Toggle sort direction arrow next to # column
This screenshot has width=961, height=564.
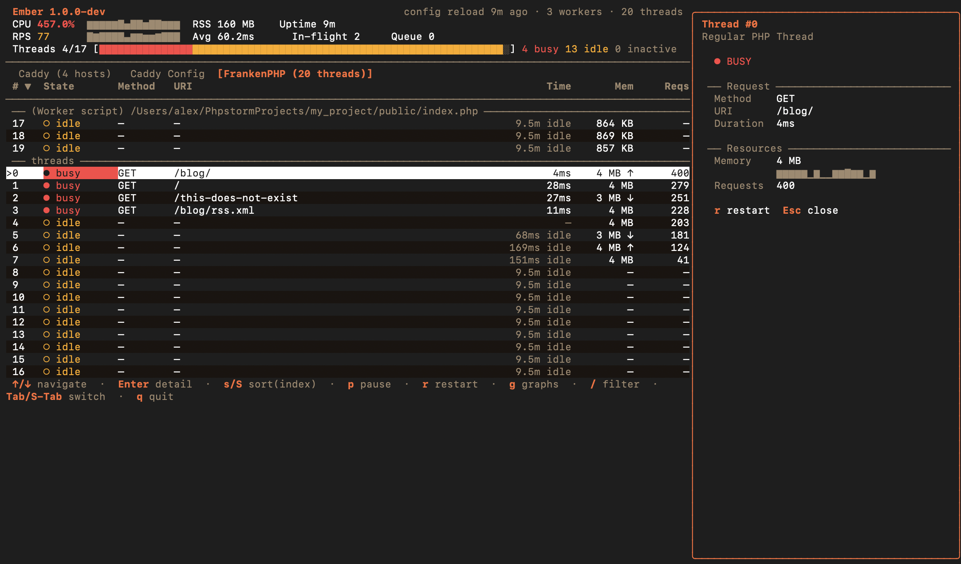[x=28, y=86]
